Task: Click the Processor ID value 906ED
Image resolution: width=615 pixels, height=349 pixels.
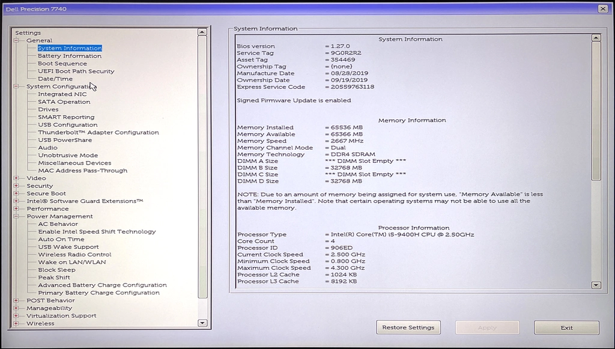Action: (342, 248)
